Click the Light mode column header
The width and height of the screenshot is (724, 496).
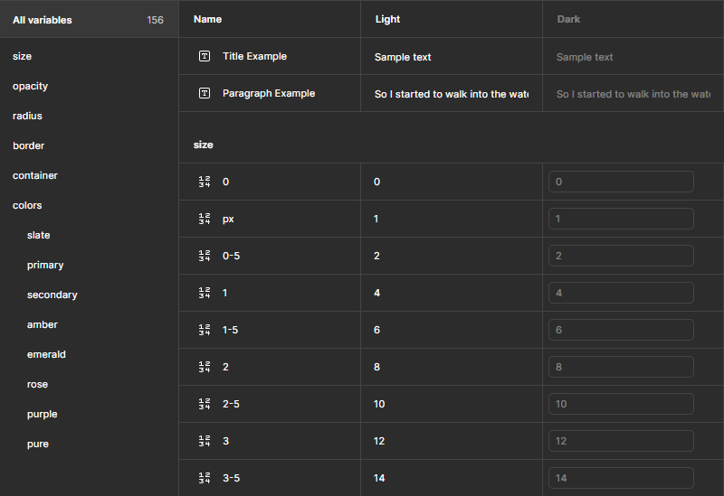click(x=387, y=19)
